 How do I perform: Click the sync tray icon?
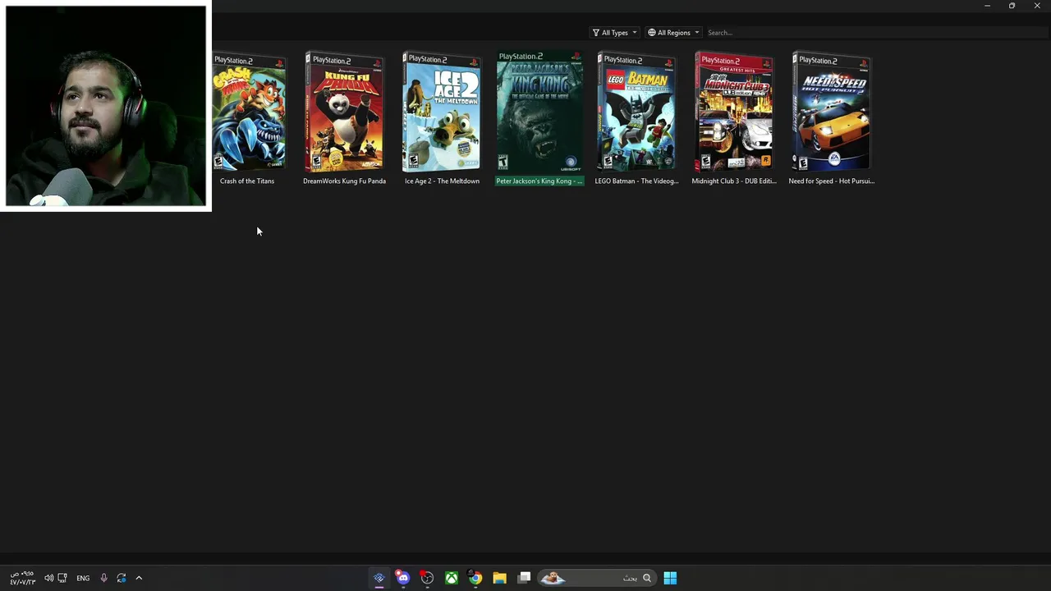(122, 578)
